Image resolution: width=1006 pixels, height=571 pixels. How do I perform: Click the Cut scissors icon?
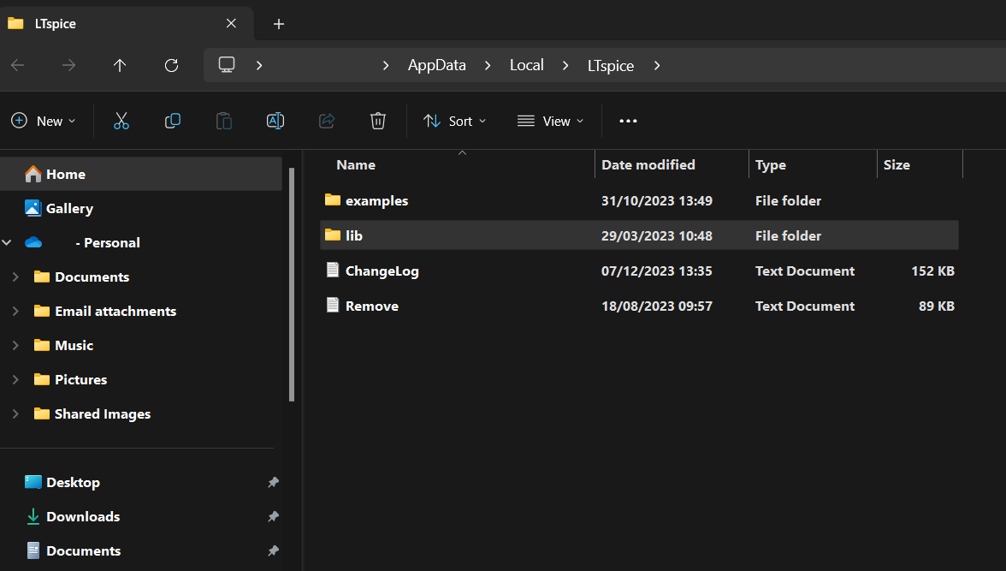point(121,121)
